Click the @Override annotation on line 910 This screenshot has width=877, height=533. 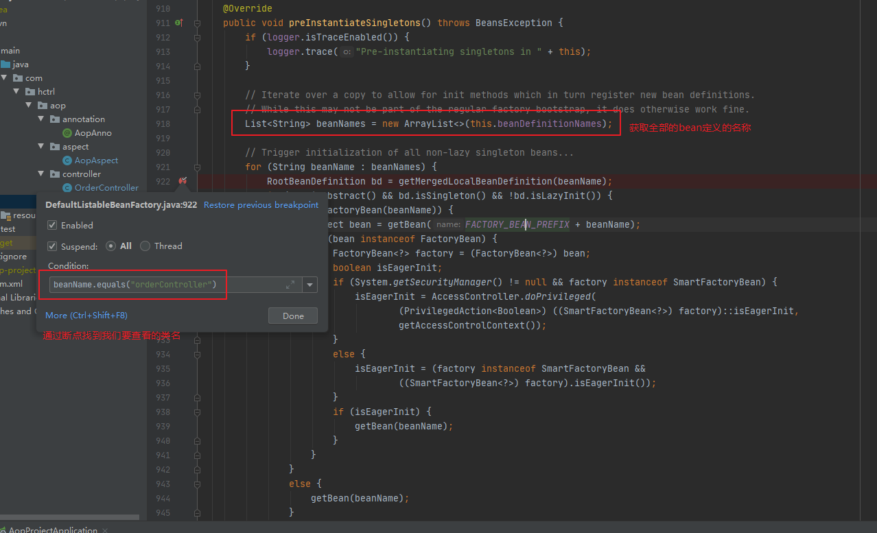pos(248,8)
